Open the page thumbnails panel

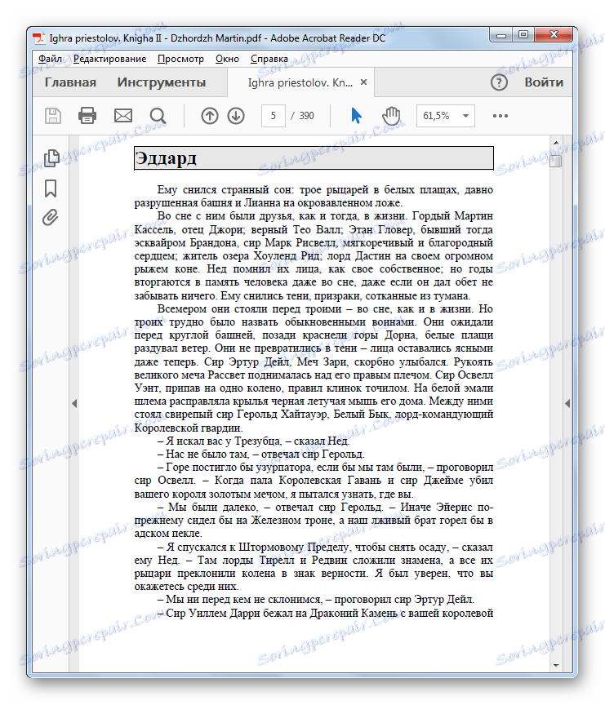(51, 158)
